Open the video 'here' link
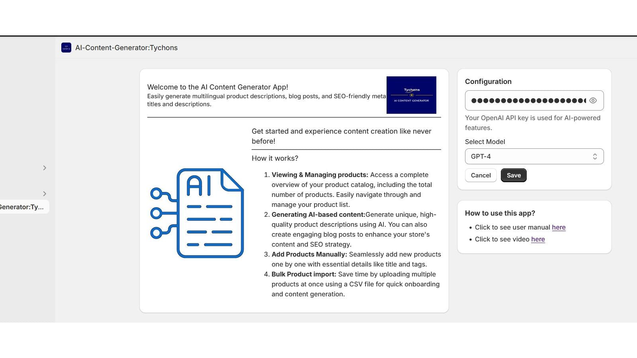 [x=538, y=239]
